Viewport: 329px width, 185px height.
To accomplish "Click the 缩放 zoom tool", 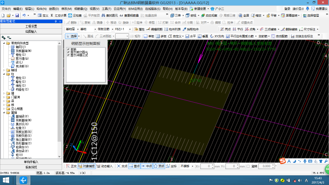I will click(256, 15).
